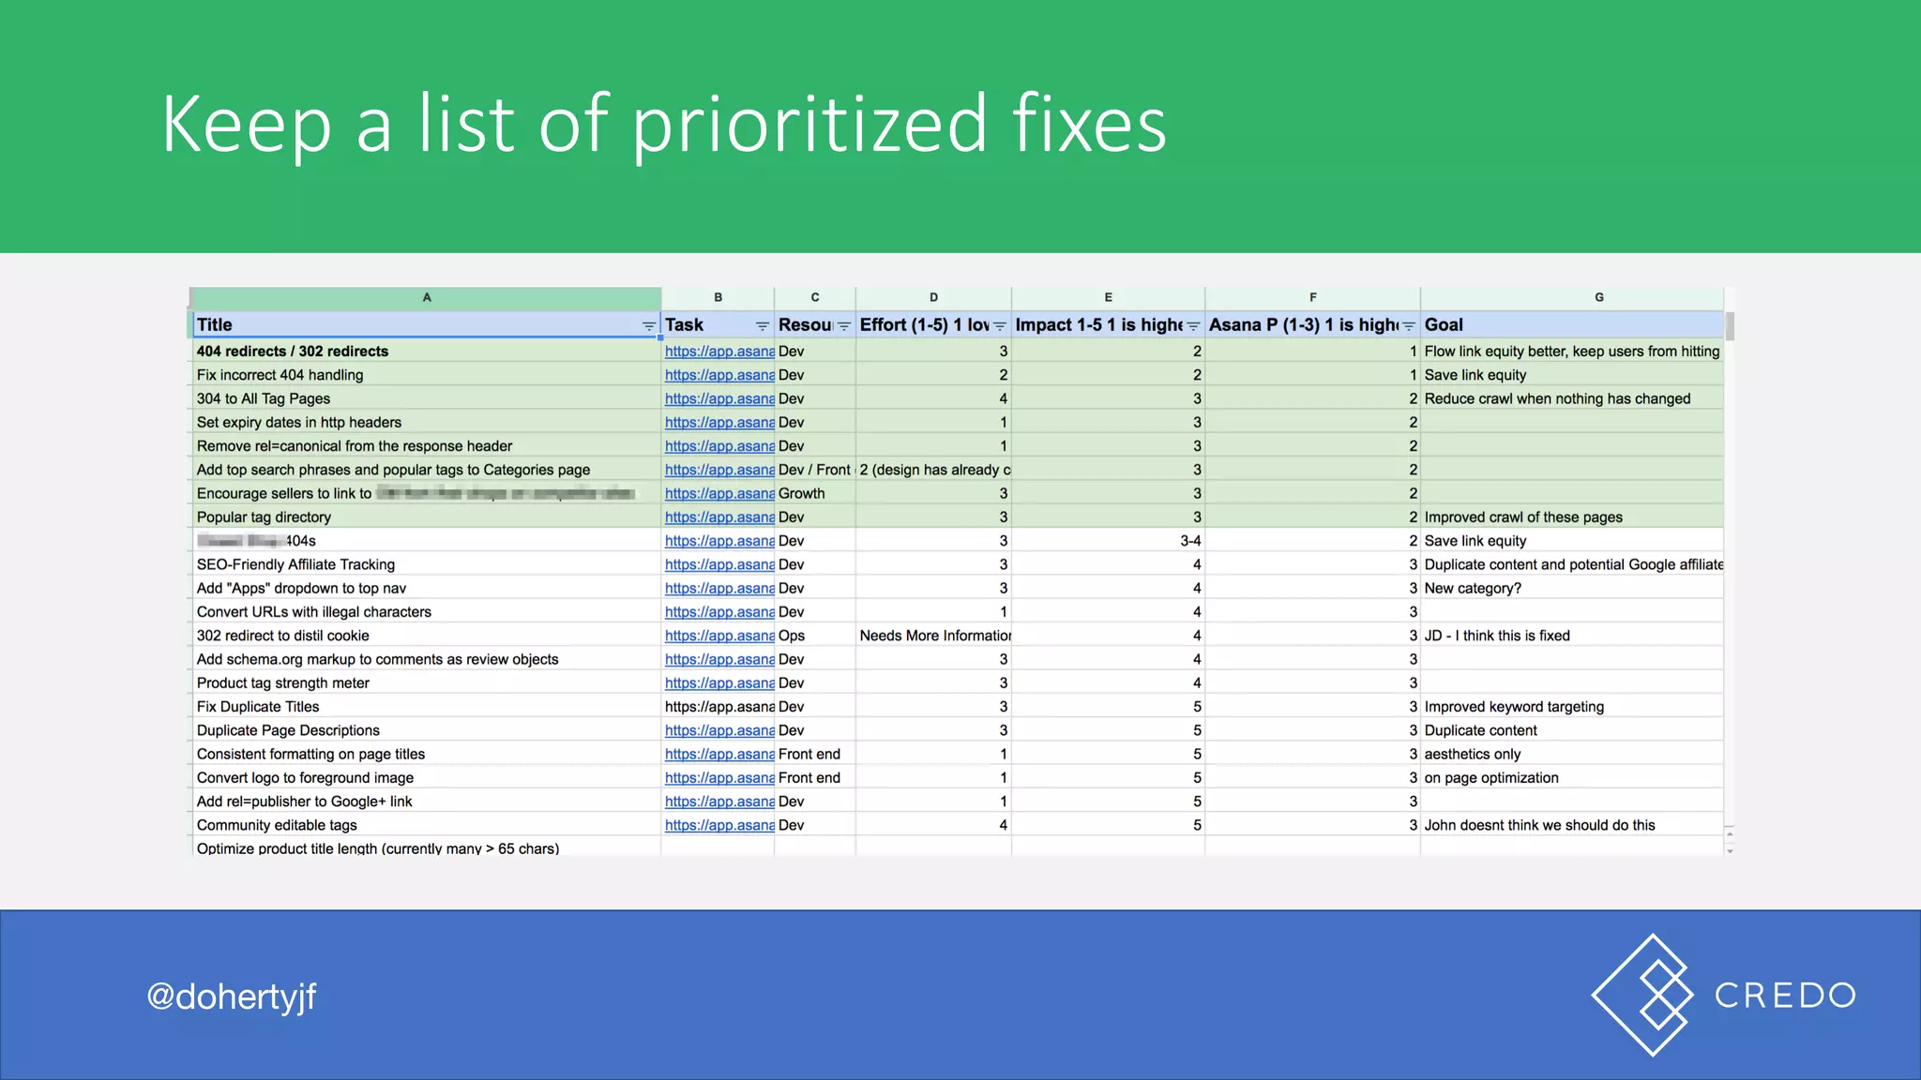Open the Title column filter icon
The height and width of the screenshot is (1080, 1921).
(x=648, y=326)
